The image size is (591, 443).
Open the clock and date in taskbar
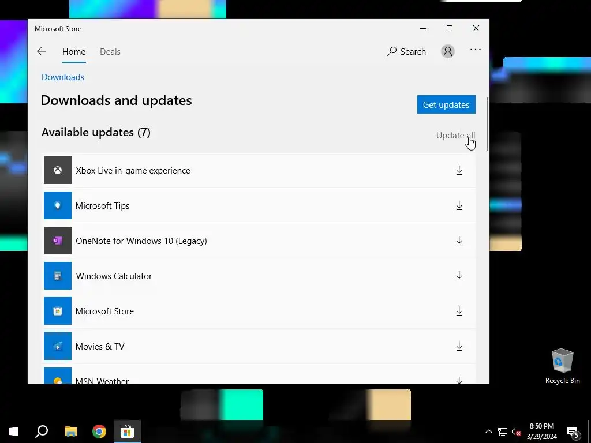541,431
